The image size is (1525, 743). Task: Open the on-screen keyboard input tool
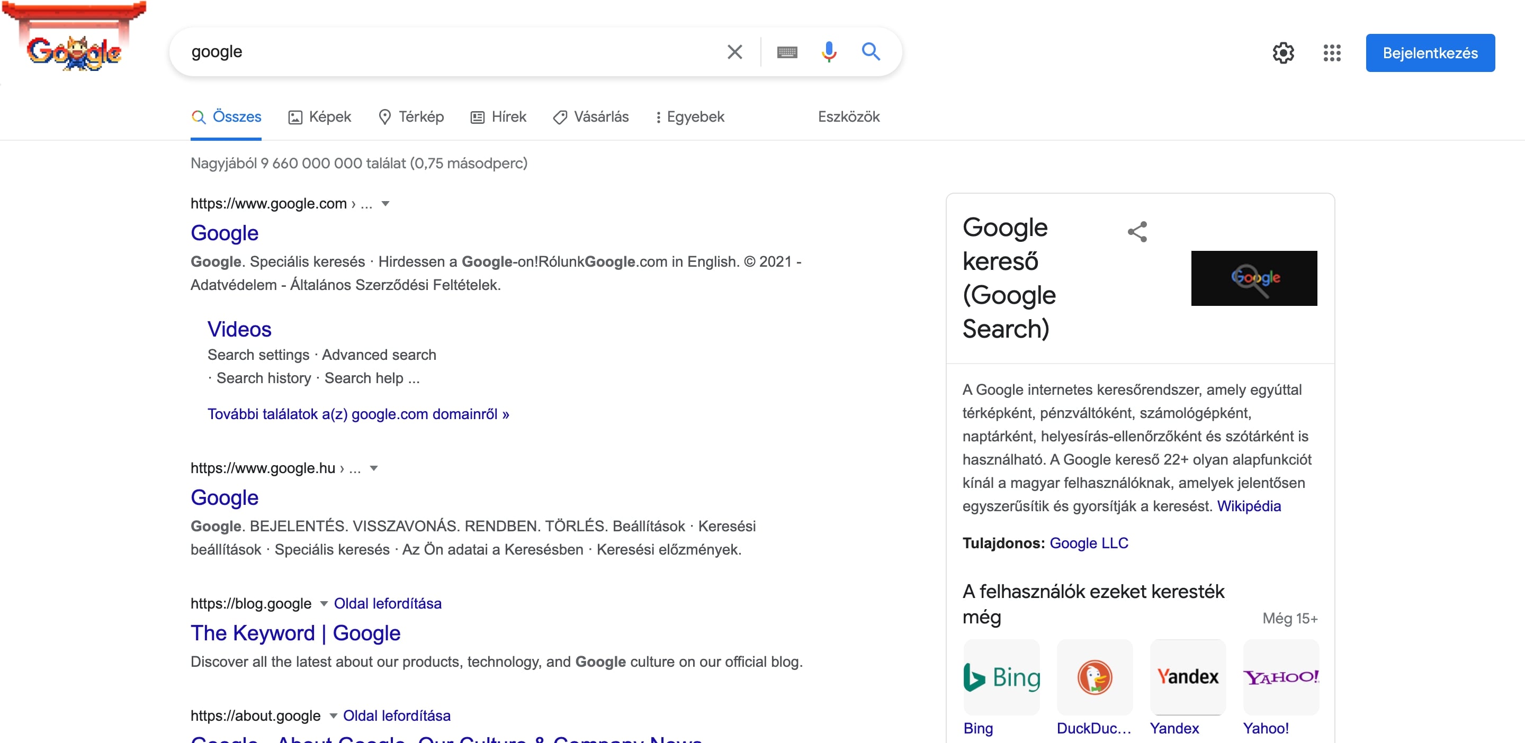[x=787, y=52]
